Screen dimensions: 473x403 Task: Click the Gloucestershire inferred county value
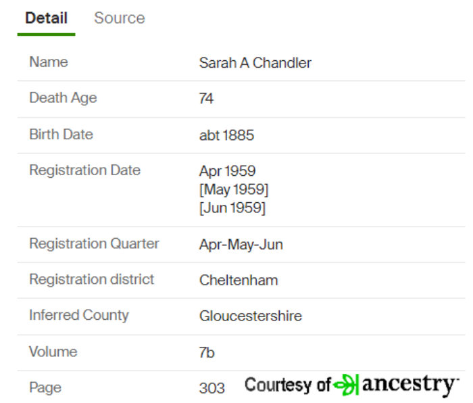(251, 316)
